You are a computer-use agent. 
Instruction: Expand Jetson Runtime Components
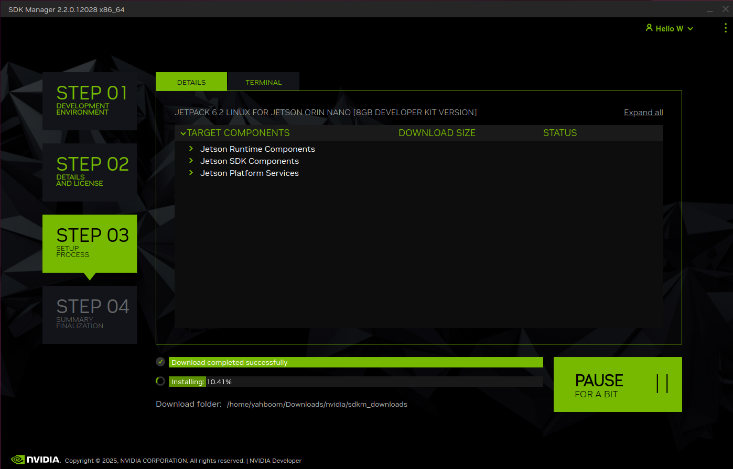point(191,149)
